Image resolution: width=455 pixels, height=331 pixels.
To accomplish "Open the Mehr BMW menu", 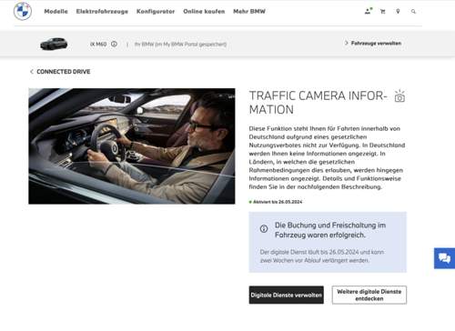I will pyautogui.click(x=249, y=12).
